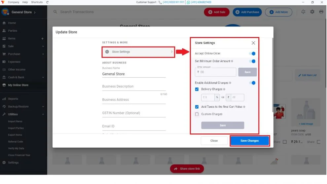Open the Shortcuts menu
The width and height of the screenshot is (327, 184).
click(x=37, y=2)
